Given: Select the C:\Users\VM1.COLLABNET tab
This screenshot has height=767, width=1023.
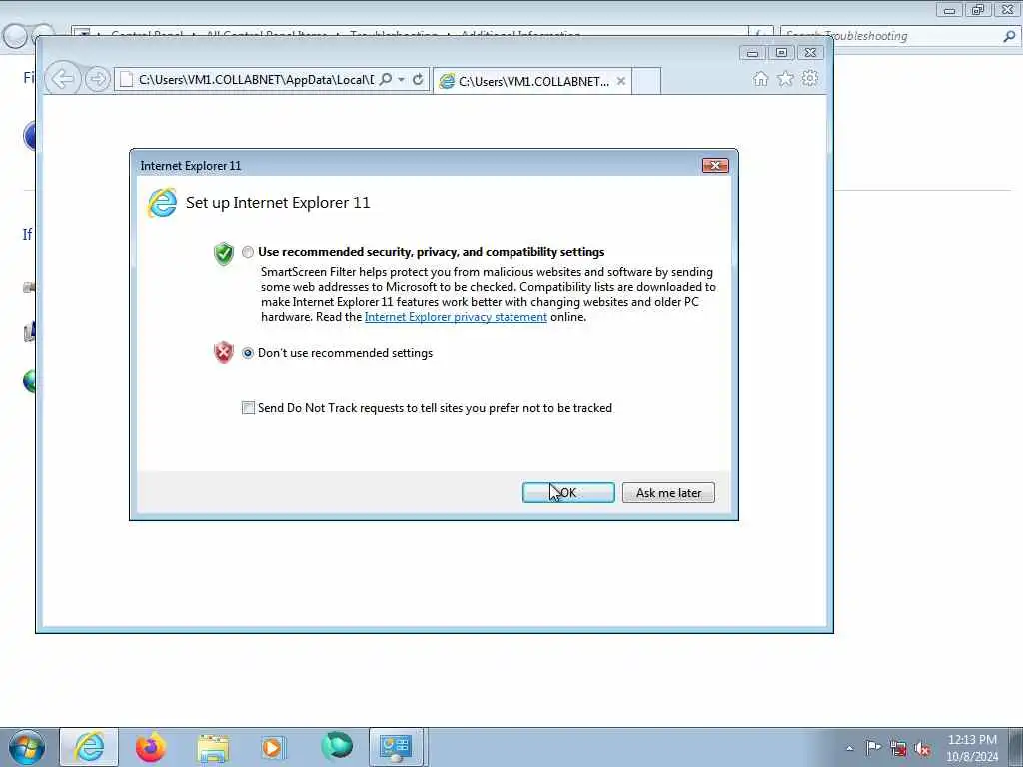Looking at the screenshot, I should [x=532, y=82].
